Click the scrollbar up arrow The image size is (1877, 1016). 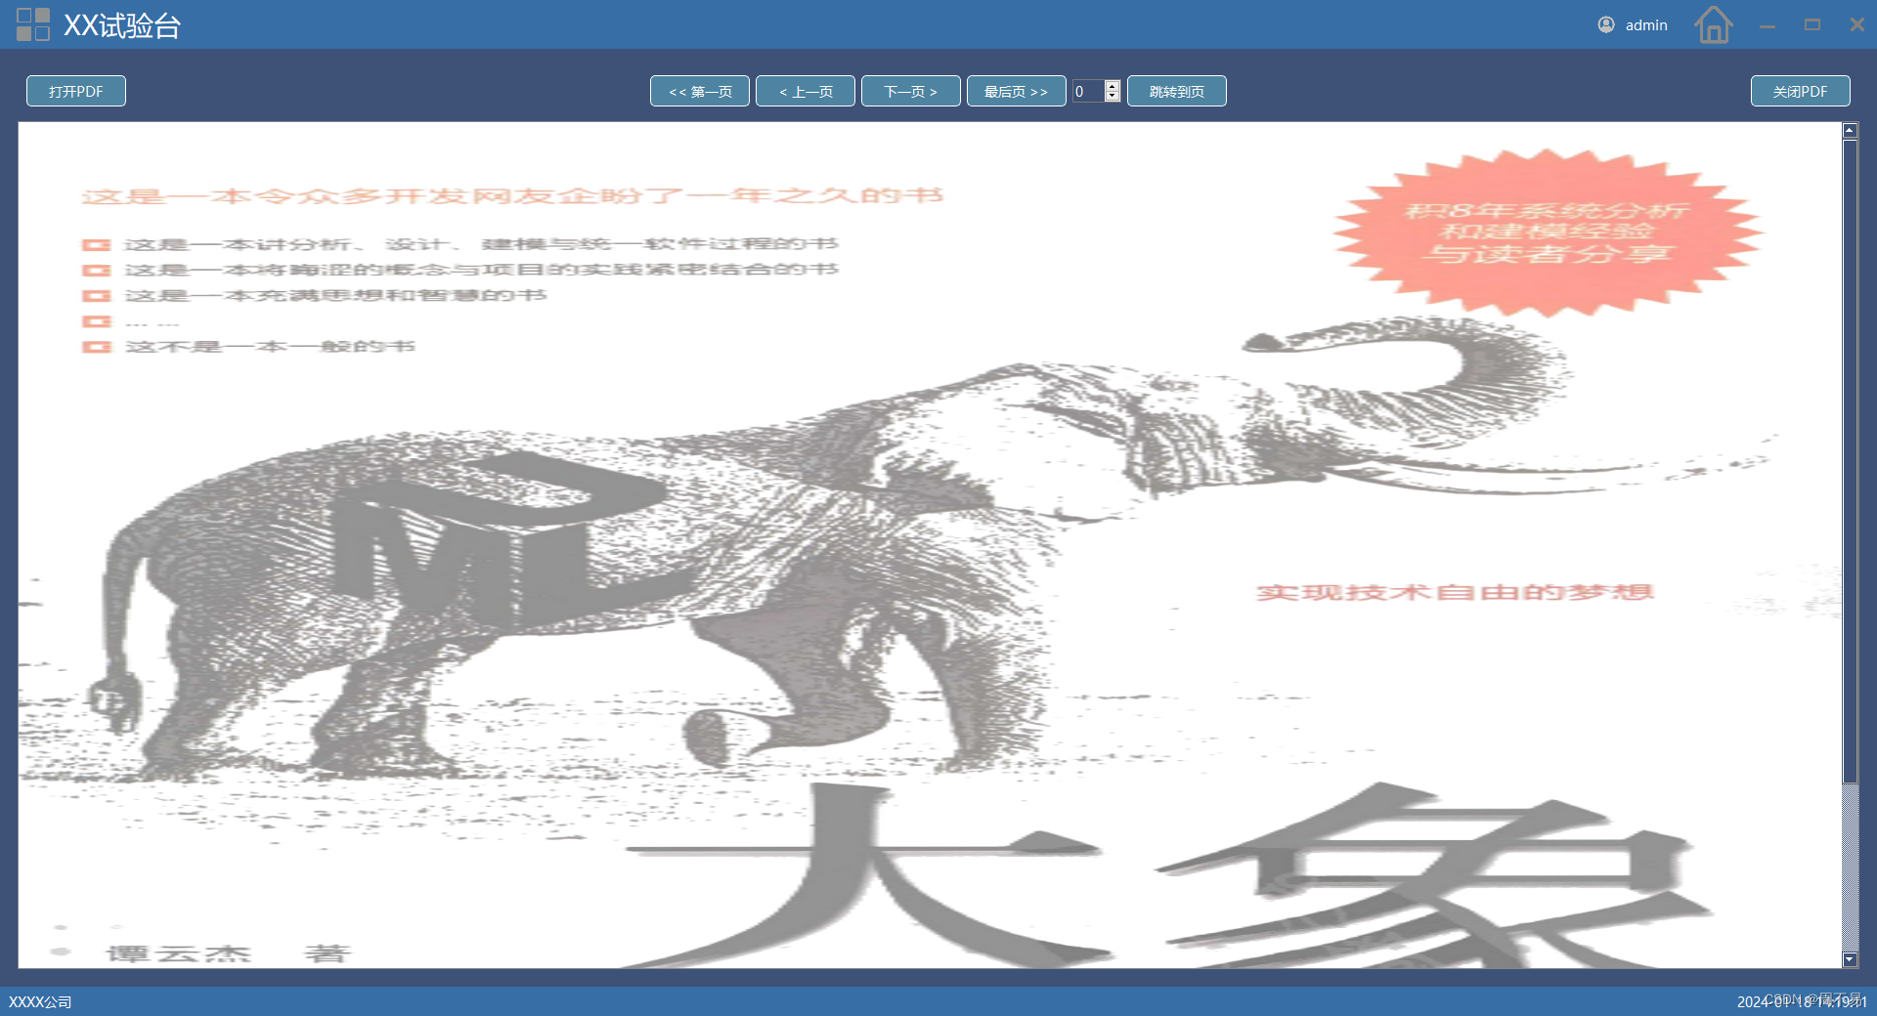pos(1850,131)
